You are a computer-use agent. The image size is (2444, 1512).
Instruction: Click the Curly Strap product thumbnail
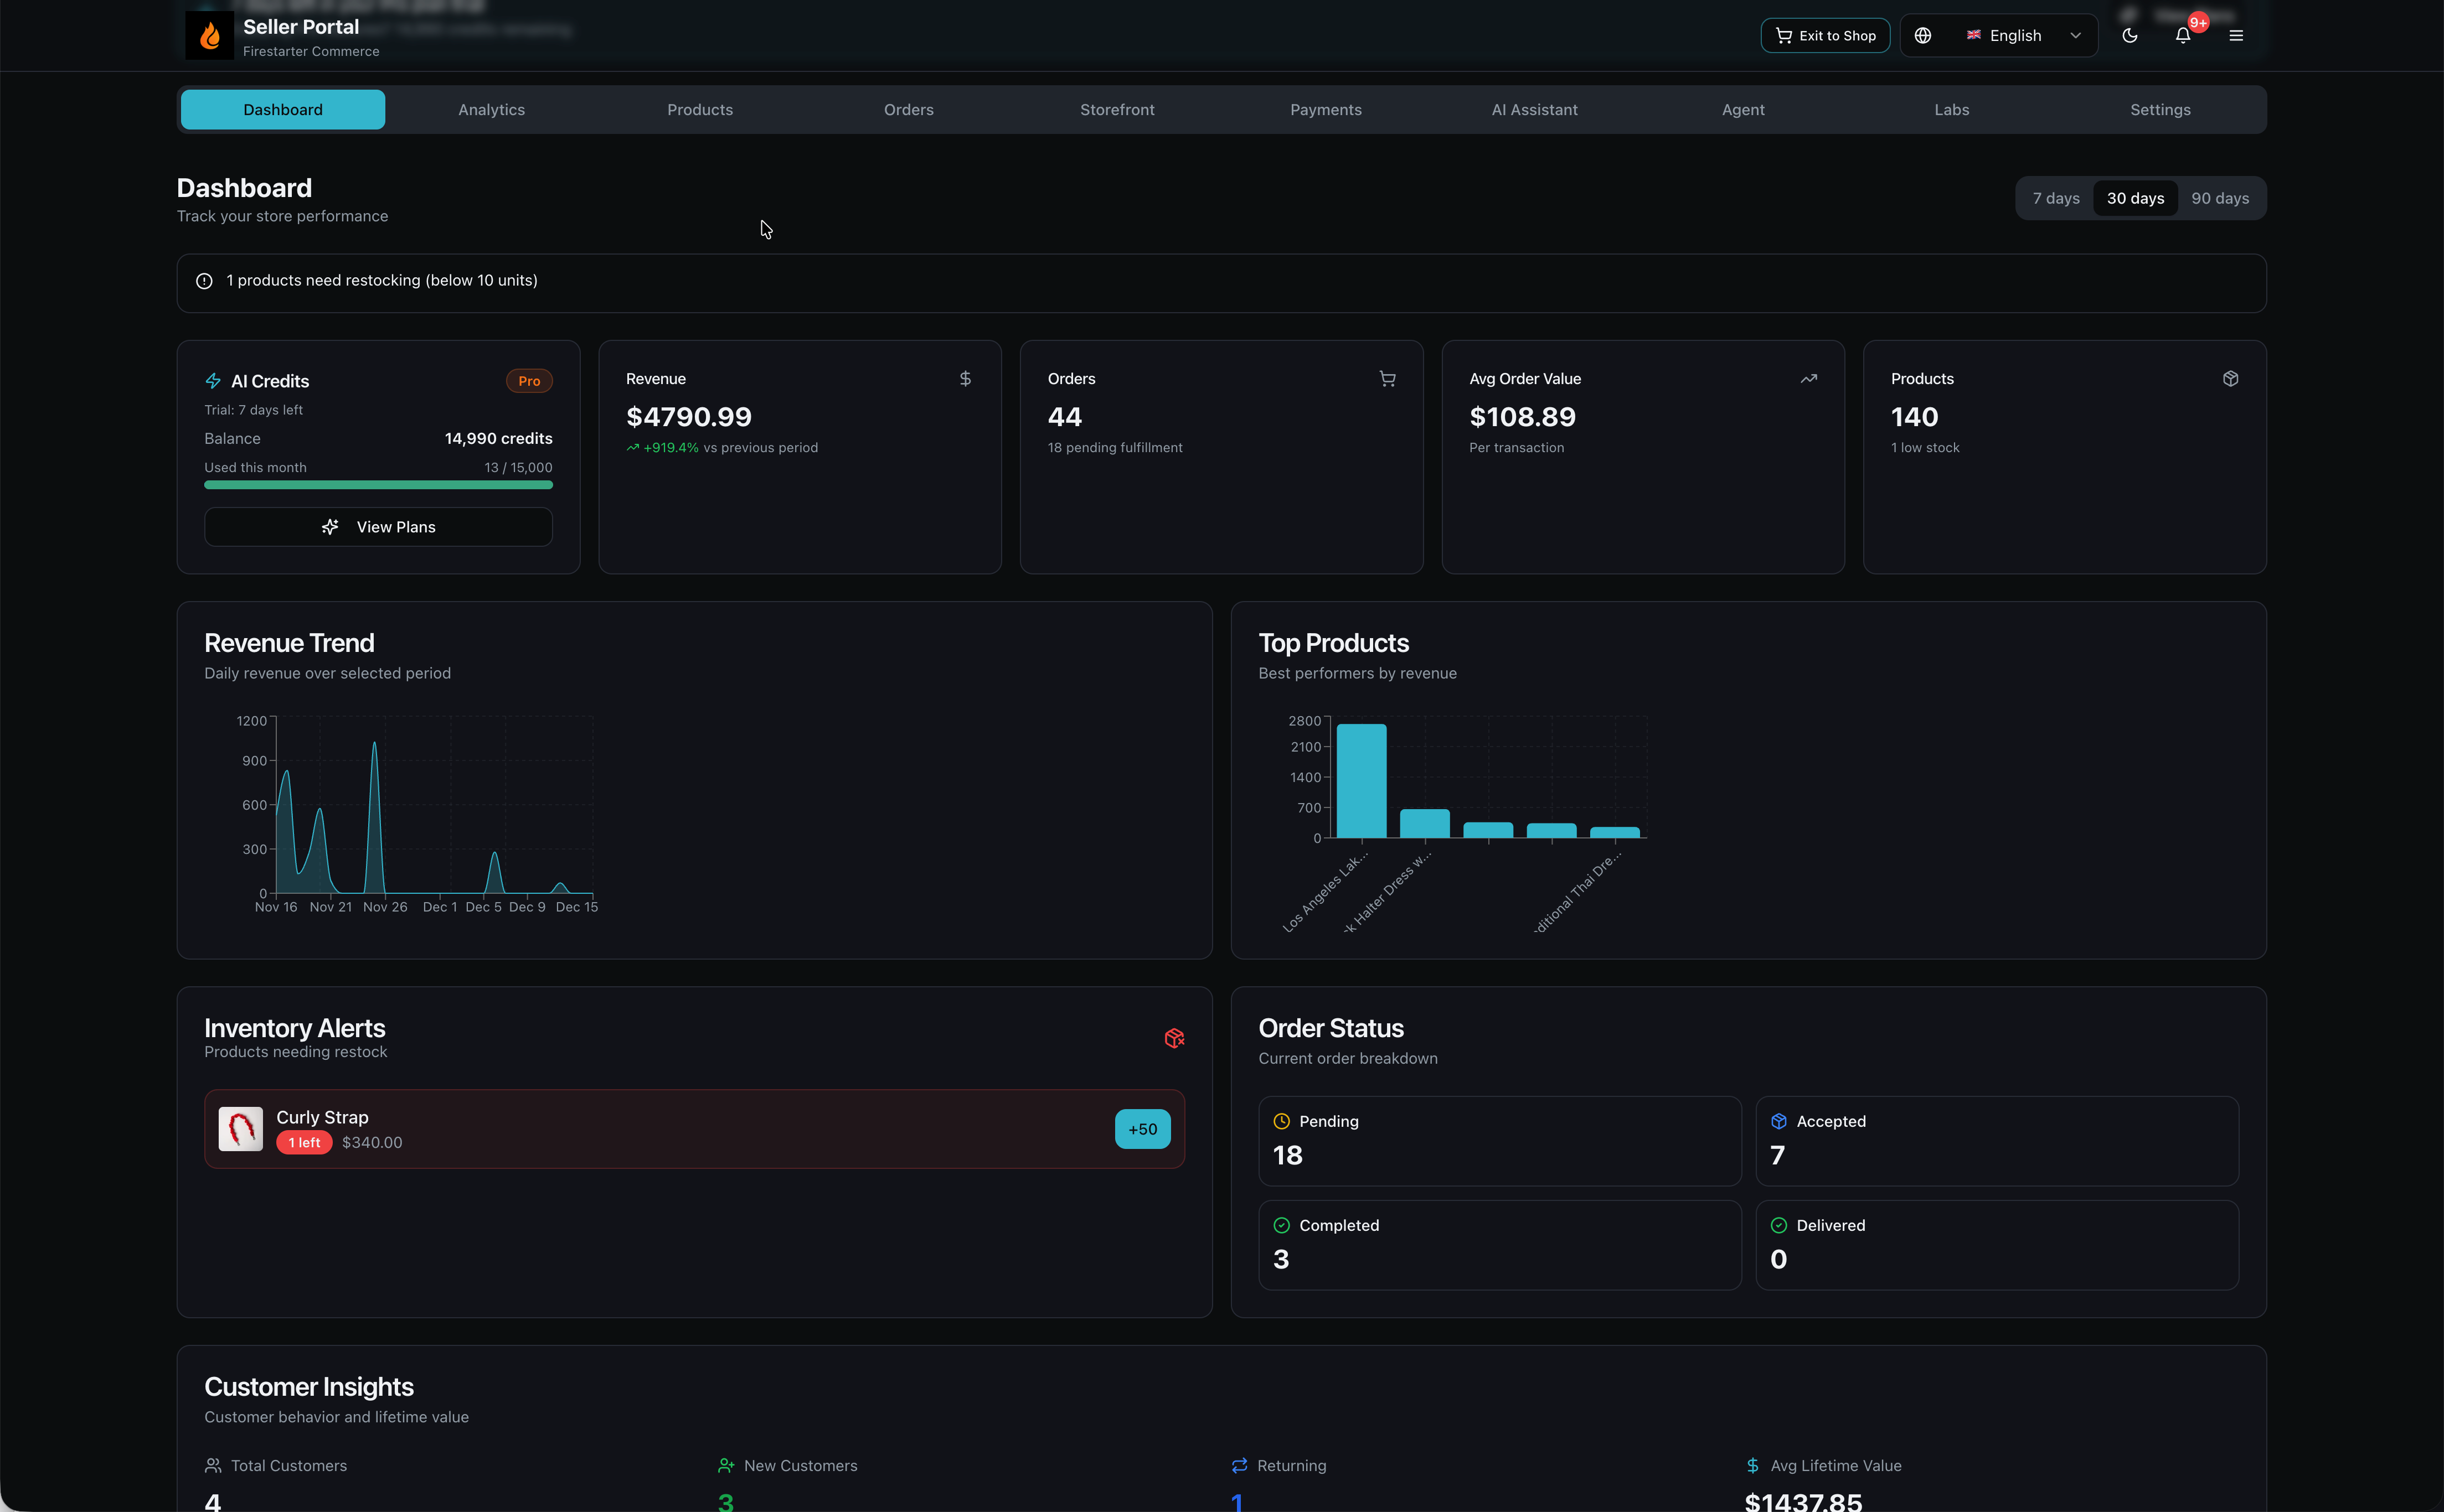pyautogui.click(x=241, y=1129)
